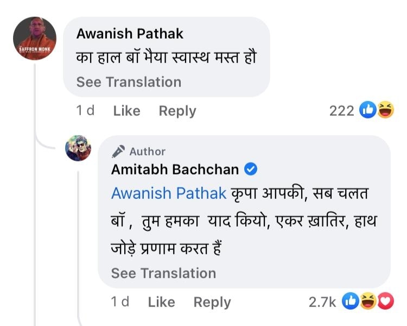Like Amitabh Bachchan's reply
Screen dimensions: 407x326
pos(161,302)
